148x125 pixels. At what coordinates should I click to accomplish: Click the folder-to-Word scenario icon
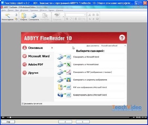pos(64,87)
